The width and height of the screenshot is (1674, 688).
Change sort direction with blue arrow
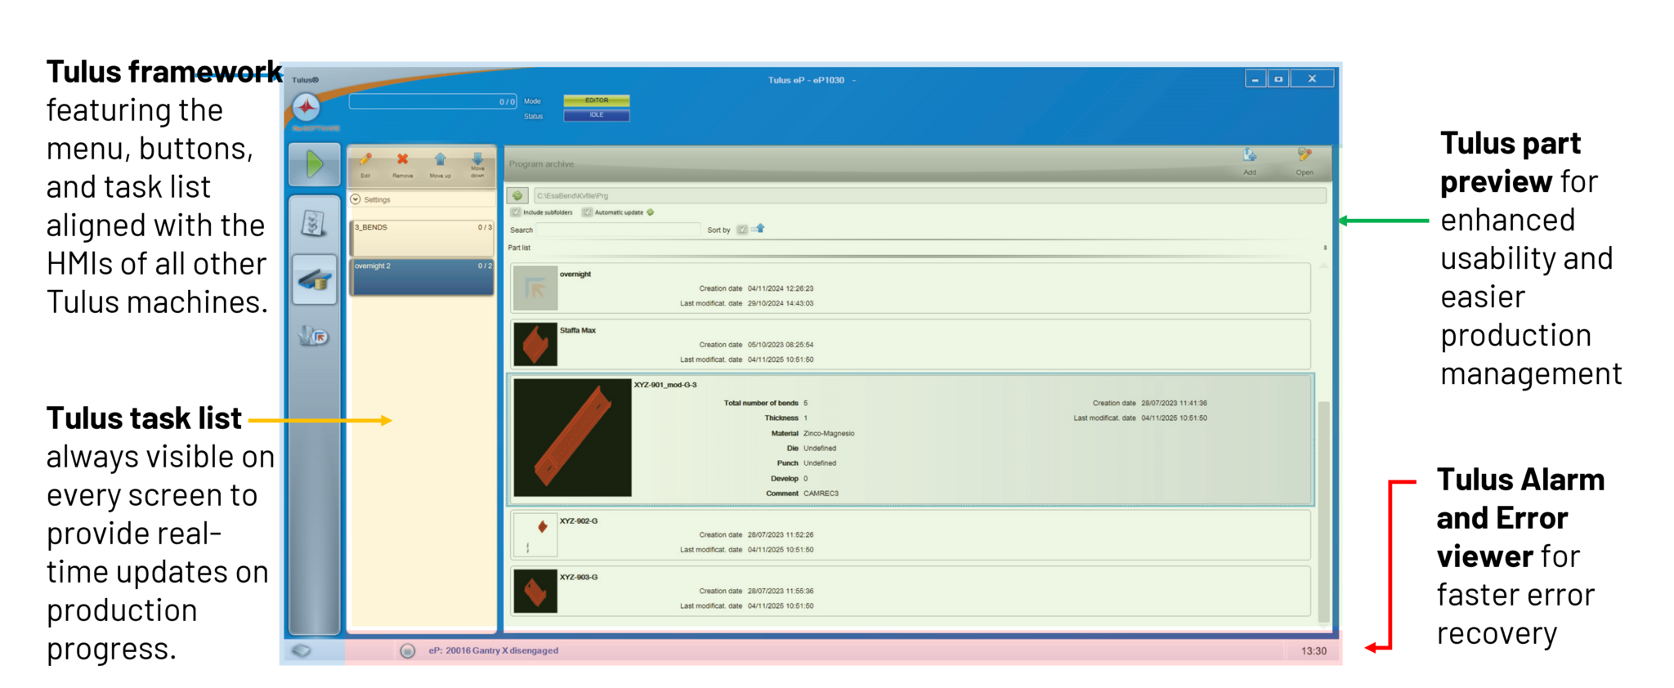(x=759, y=229)
